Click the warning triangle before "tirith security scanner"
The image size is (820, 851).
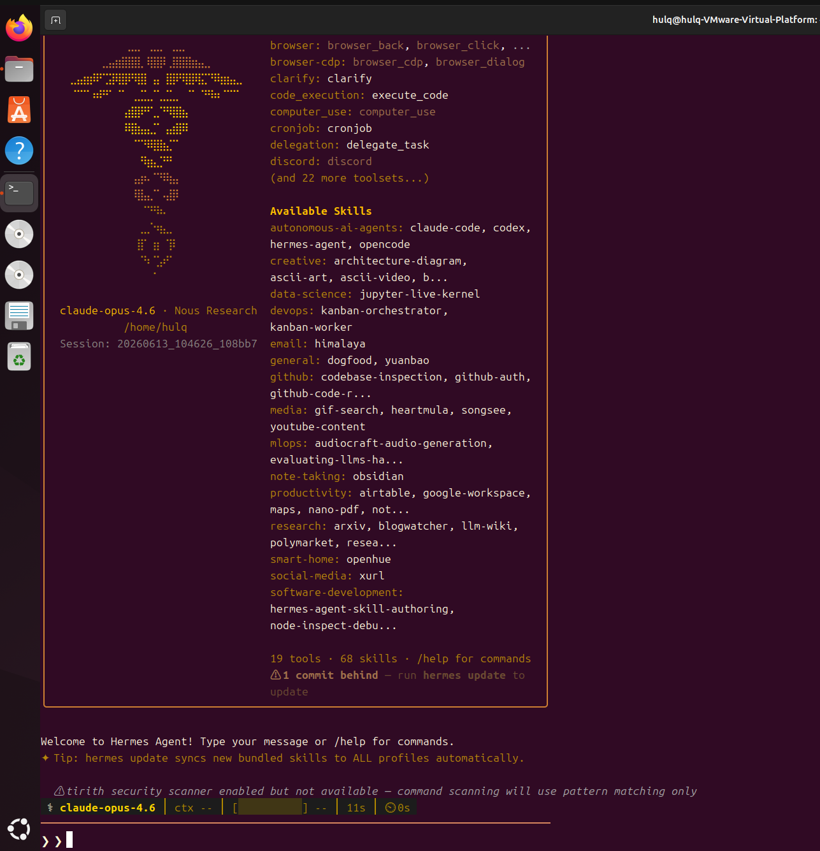pyautogui.click(x=59, y=790)
